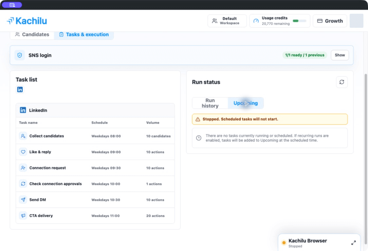This screenshot has width=368, height=251.
Task: Open the Check connection approvals task
Action: (x=95, y=184)
